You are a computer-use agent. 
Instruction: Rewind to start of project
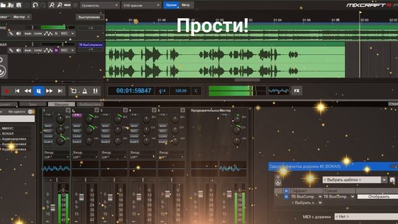coord(17,91)
